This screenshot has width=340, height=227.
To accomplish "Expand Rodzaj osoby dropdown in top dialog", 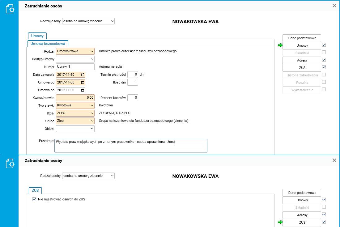I will (x=88, y=21).
